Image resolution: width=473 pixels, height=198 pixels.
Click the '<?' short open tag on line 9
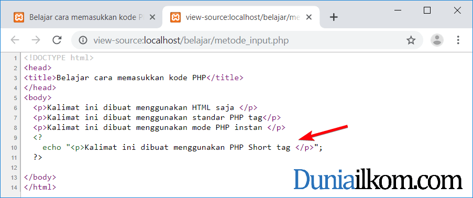tap(38, 137)
